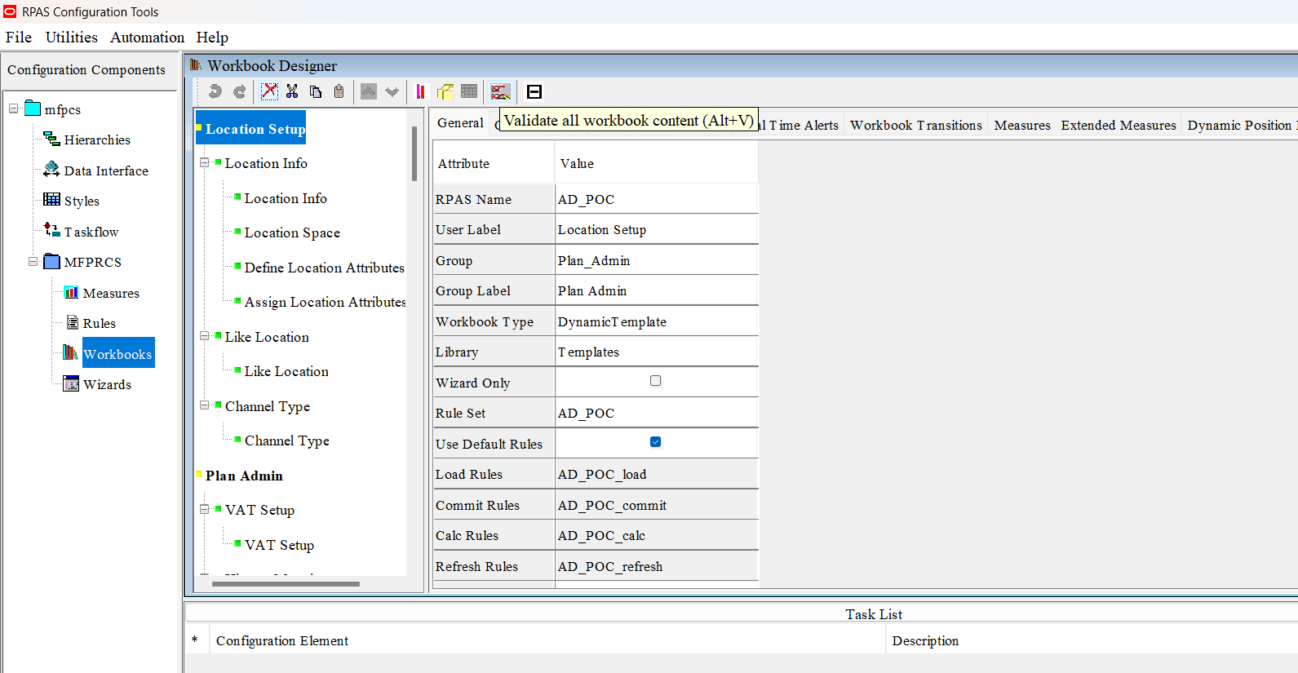The width and height of the screenshot is (1298, 673).
Task: Collapse the Location Info tab node
Action: point(205,162)
